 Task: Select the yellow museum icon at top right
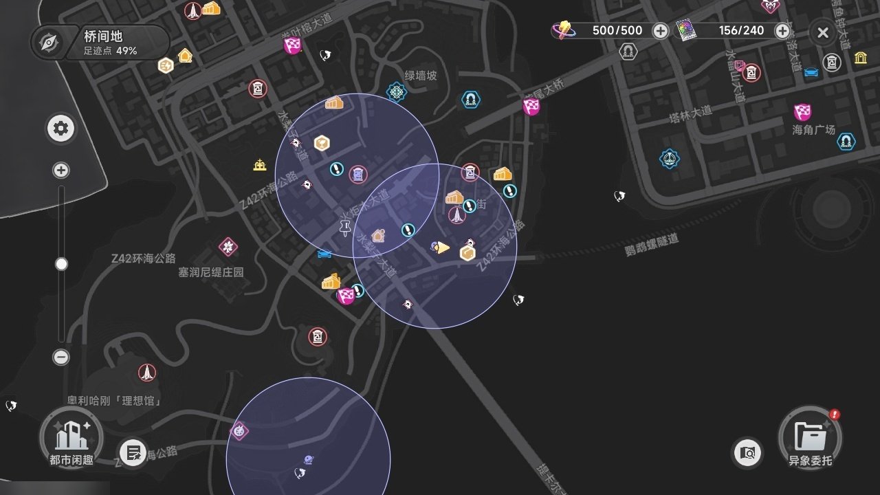pyautogui.click(x=861, y=58)
